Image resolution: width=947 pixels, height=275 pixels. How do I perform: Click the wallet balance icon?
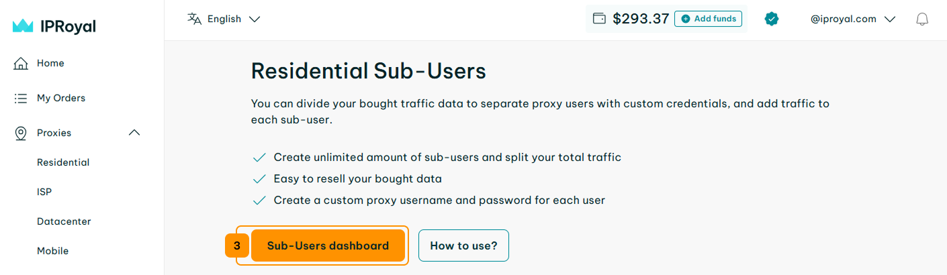(x=599, y=19)
